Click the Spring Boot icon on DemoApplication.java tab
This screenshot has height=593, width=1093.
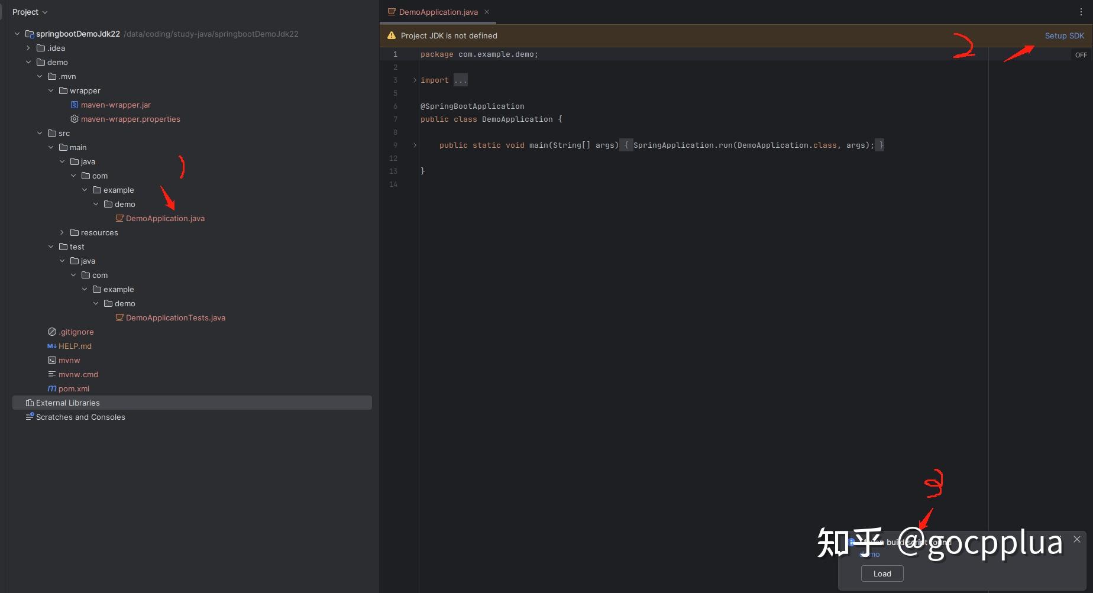point(391,11)
